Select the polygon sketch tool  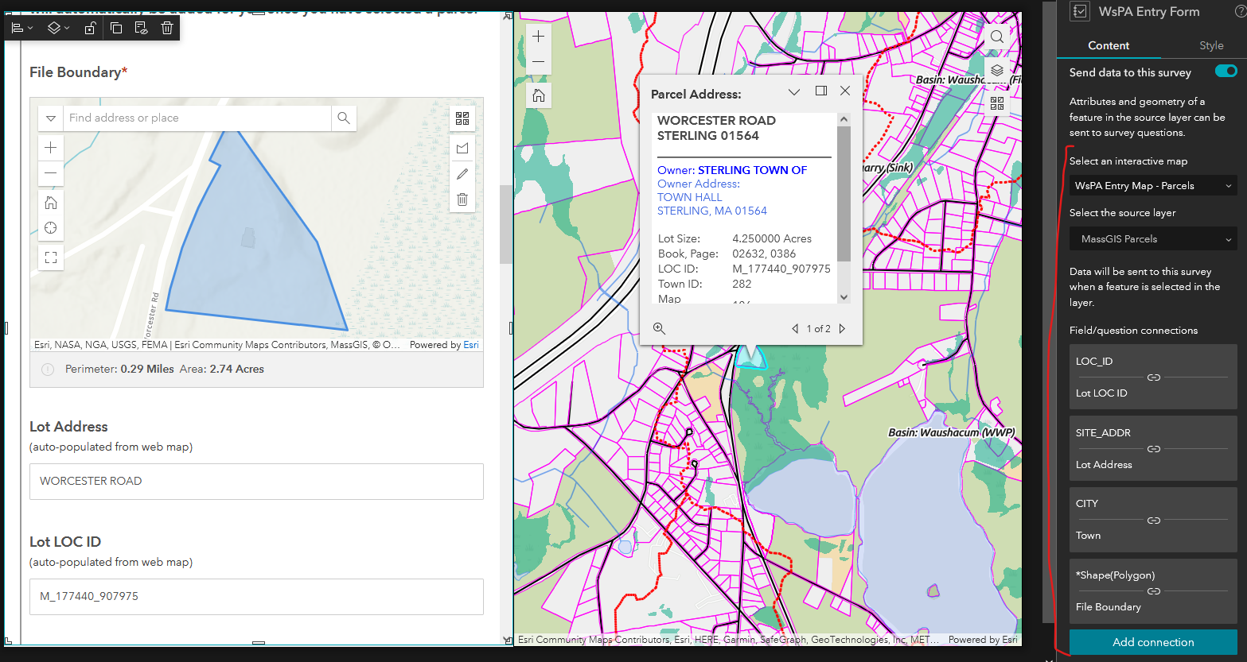coord(462,148)
